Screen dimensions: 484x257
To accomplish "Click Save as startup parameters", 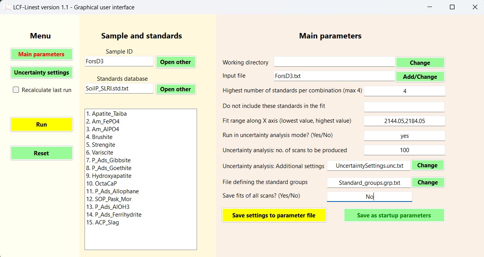I will coord(394,215).
